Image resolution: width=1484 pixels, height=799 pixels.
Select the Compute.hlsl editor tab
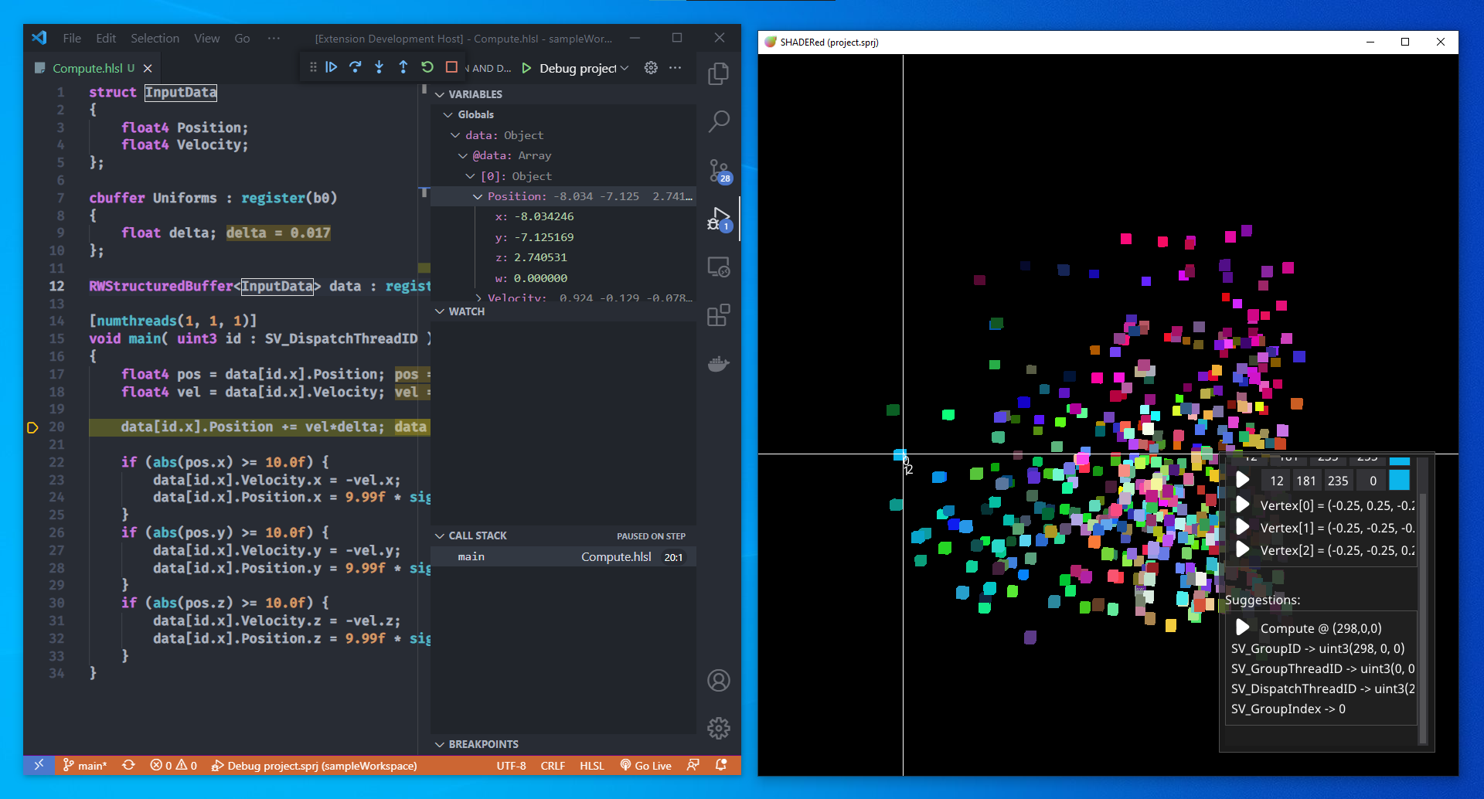(90, 68)
